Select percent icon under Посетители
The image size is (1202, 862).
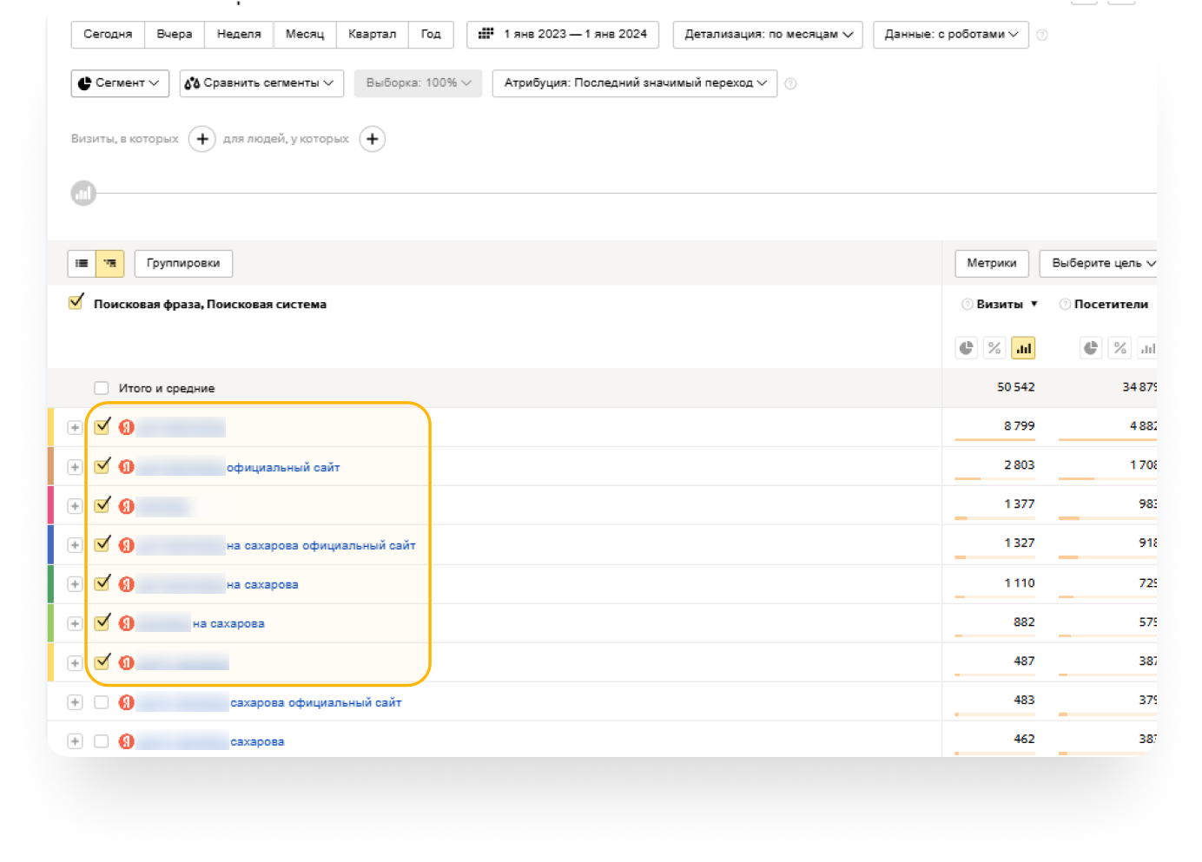click(1120, 348)
